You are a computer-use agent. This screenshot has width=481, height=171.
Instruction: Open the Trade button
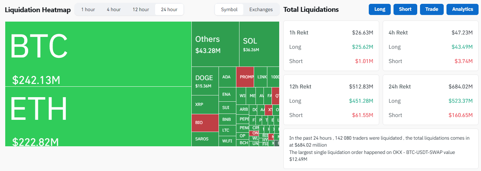coord(432,9)
